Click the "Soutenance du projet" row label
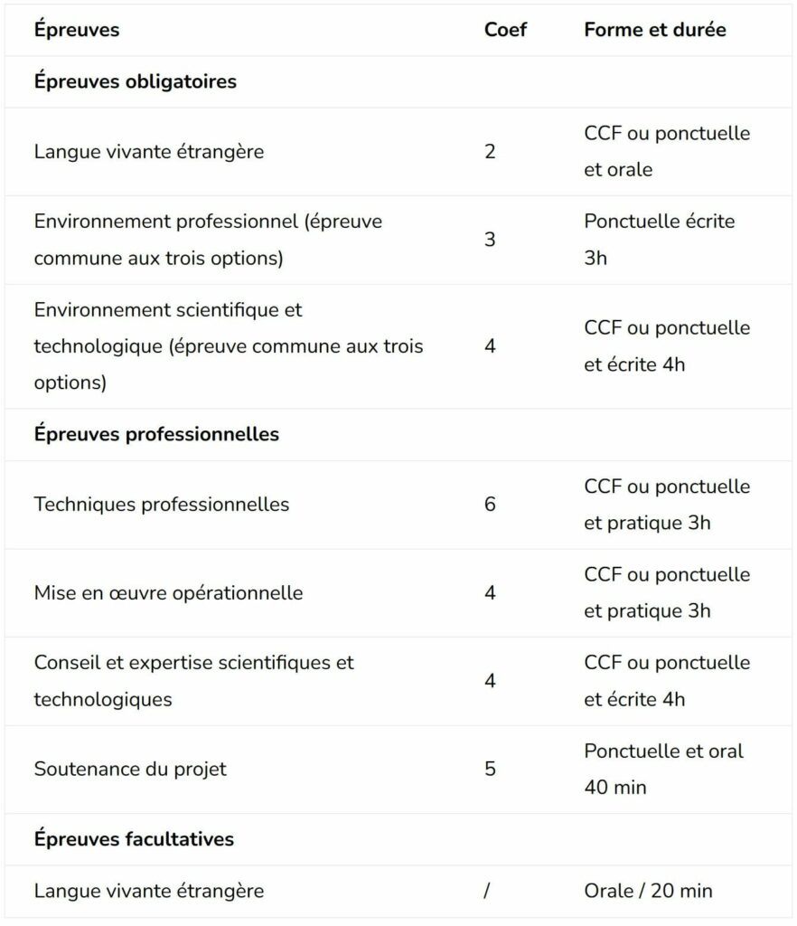Screen dimensions: 797x926 (130, 770)
